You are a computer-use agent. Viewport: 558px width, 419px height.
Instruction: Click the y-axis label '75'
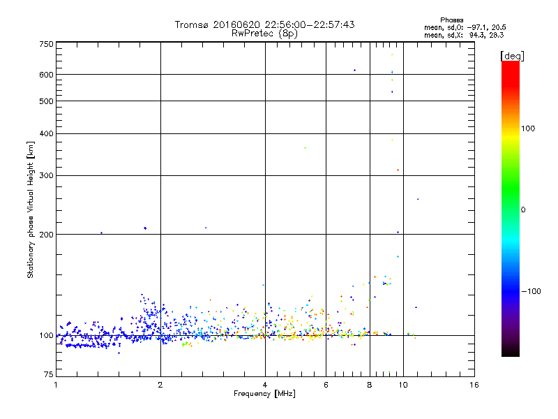pyautogui.click(x=49, y=374)
